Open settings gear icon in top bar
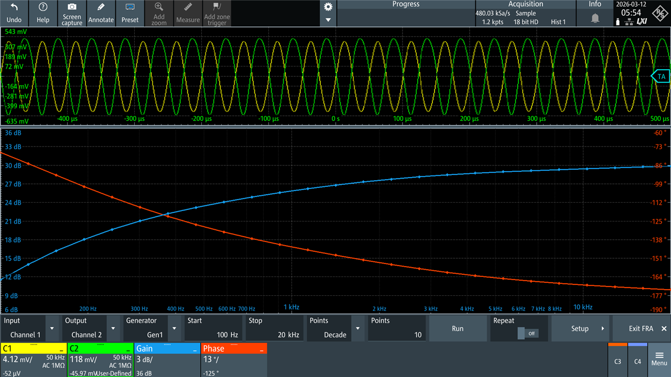This screenshot has width=671, height=377. (328, 7)
